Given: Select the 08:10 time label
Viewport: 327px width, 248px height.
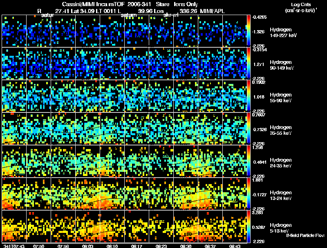Looking at the screenshot, I should 112,246.
